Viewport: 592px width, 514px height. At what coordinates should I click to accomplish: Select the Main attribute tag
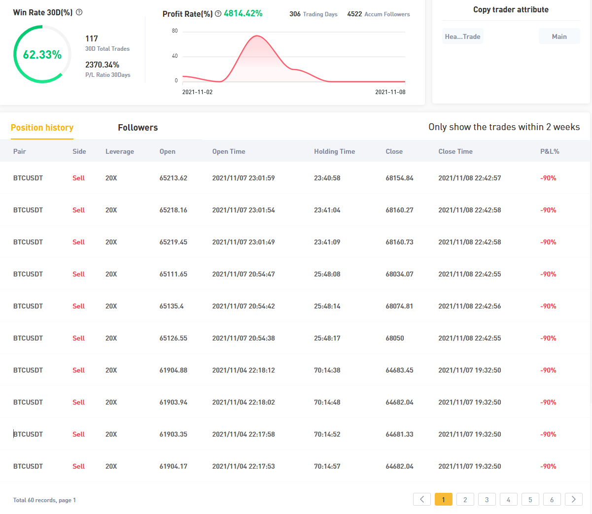(559, 36)
